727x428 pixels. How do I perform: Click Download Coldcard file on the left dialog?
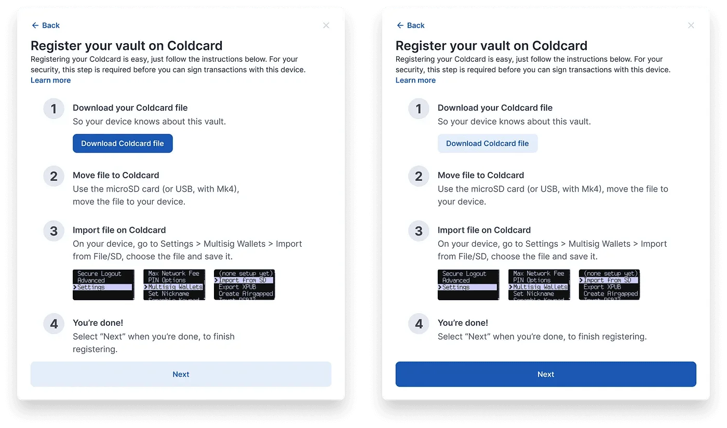point(123,143)
